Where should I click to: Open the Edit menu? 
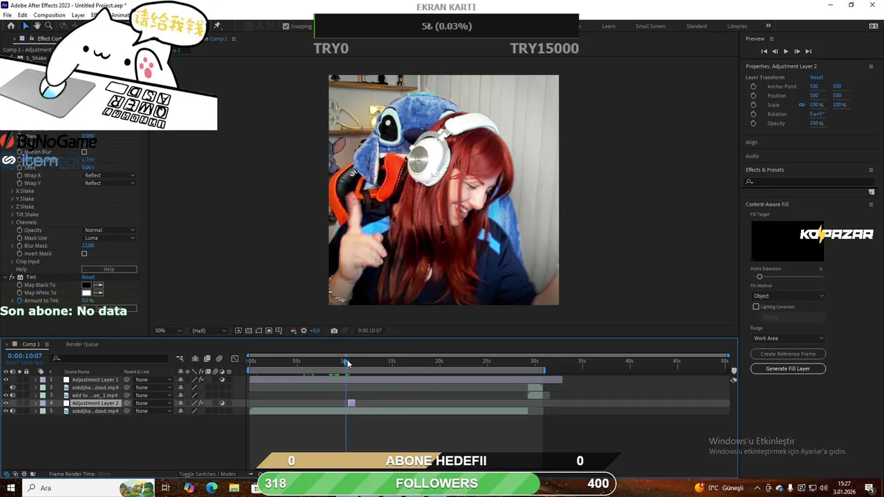(22, 15)
